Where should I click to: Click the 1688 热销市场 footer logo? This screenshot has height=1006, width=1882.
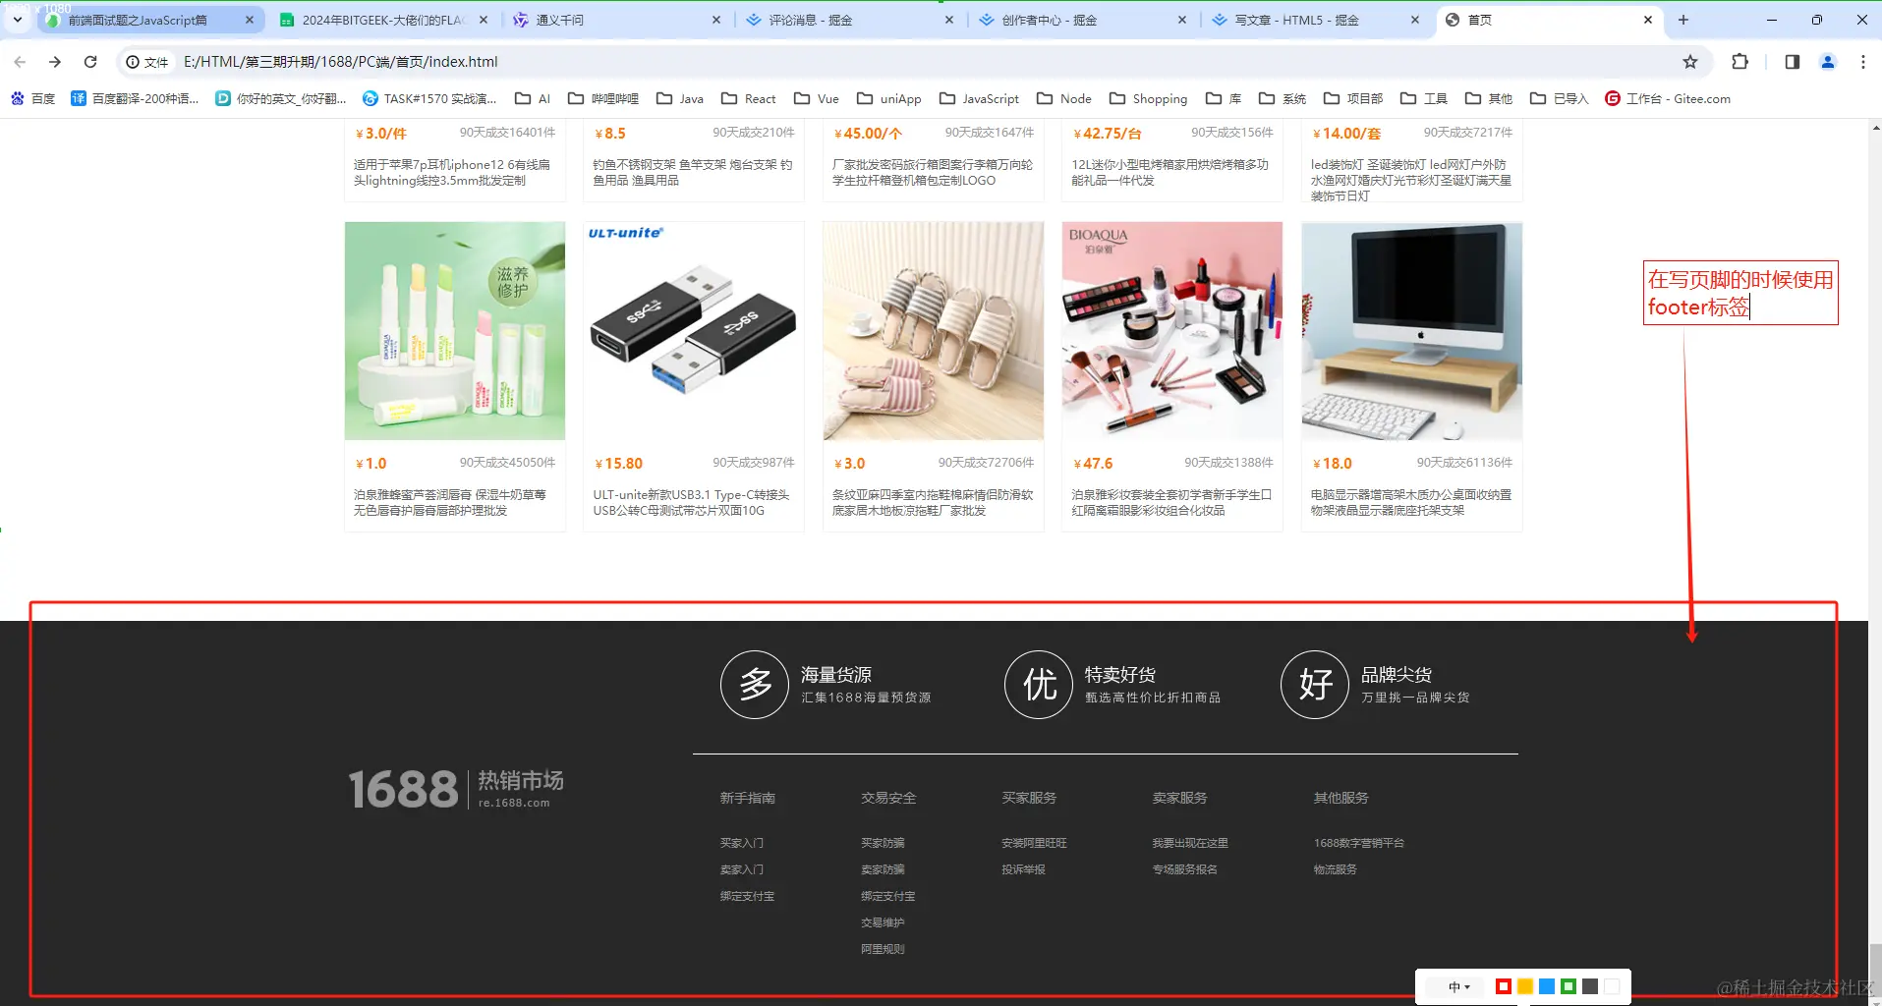(456, 789)
